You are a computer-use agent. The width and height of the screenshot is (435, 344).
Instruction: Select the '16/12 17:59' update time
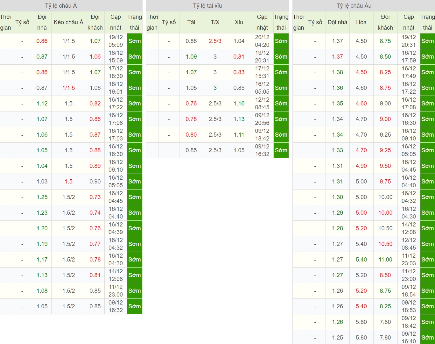click(x=409, y=57)
